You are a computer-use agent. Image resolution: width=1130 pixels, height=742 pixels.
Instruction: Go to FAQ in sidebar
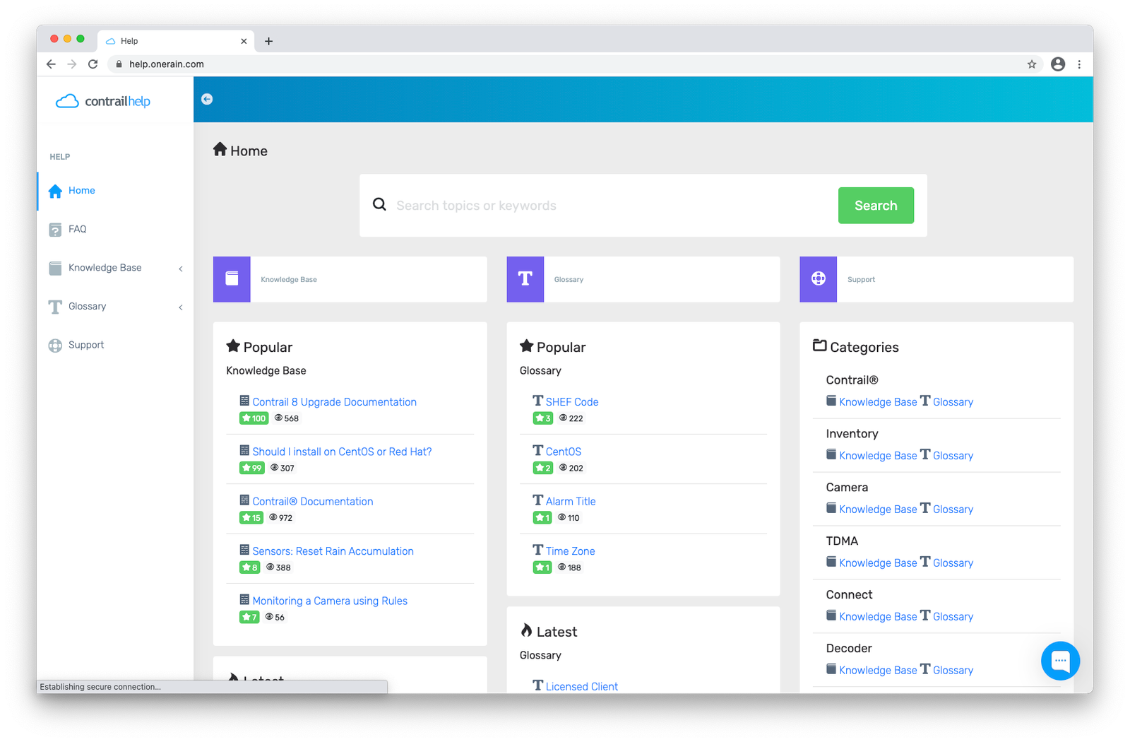tap(77, 229)
